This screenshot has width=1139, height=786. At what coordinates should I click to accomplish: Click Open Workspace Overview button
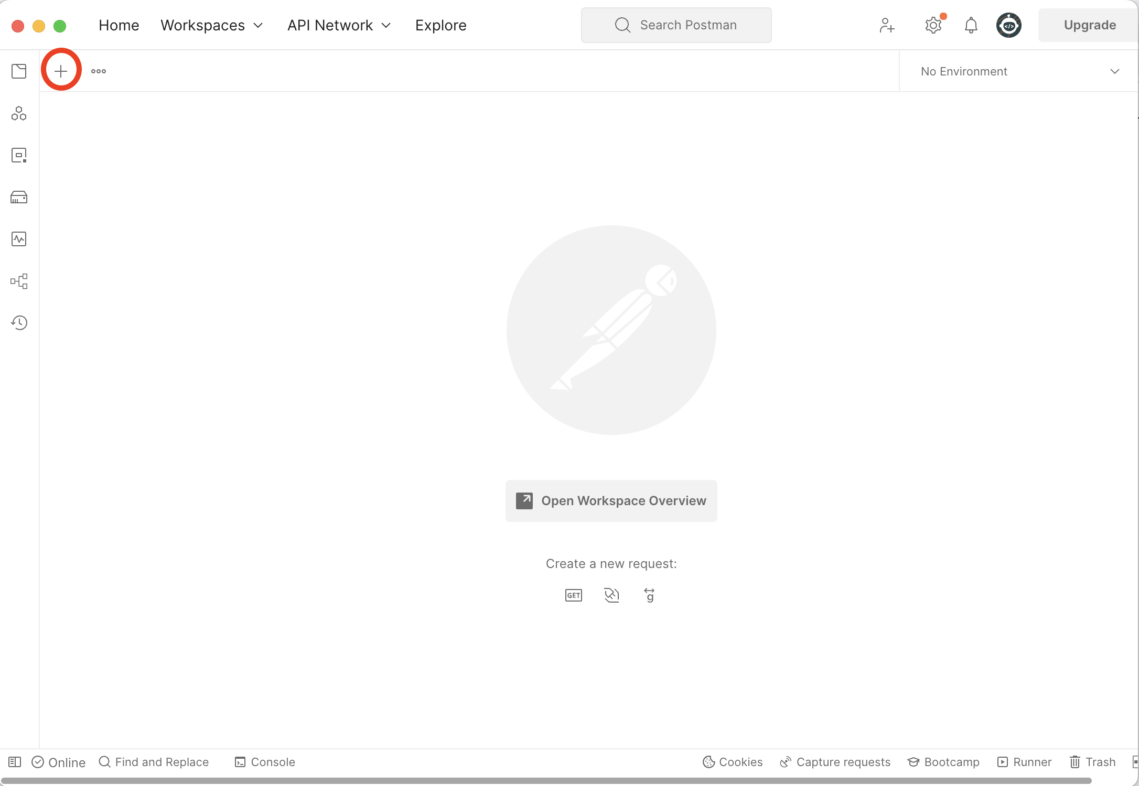pos(611,500)
